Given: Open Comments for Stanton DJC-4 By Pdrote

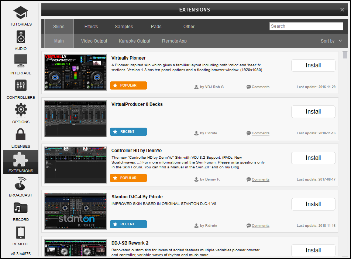Looking at the screenshot, I should click(260, 226).
